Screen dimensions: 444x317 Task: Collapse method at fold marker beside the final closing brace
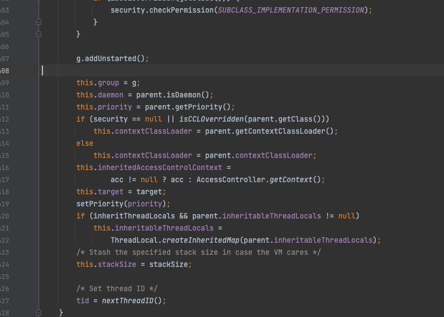[39, 313]
